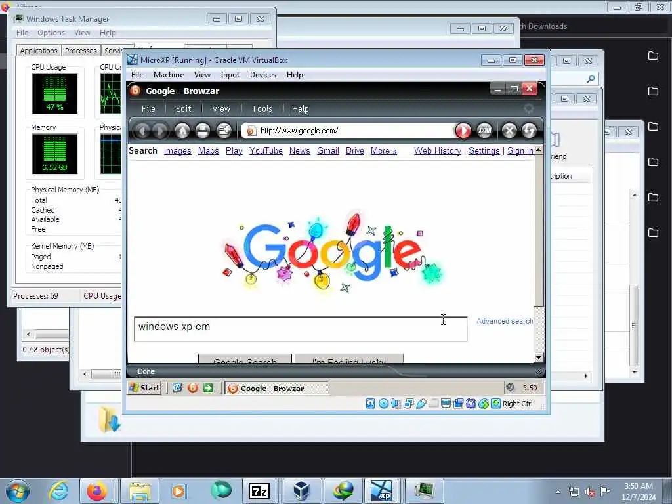
Task: Open Web History link
Action: pos(438,151)
